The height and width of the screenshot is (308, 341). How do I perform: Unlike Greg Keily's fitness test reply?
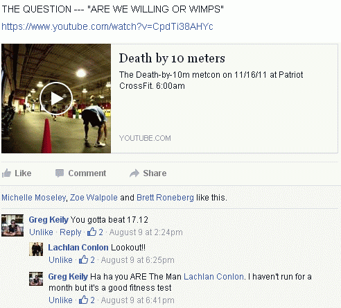coord(60,300)
